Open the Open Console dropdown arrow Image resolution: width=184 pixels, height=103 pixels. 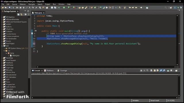click(179, 71)
